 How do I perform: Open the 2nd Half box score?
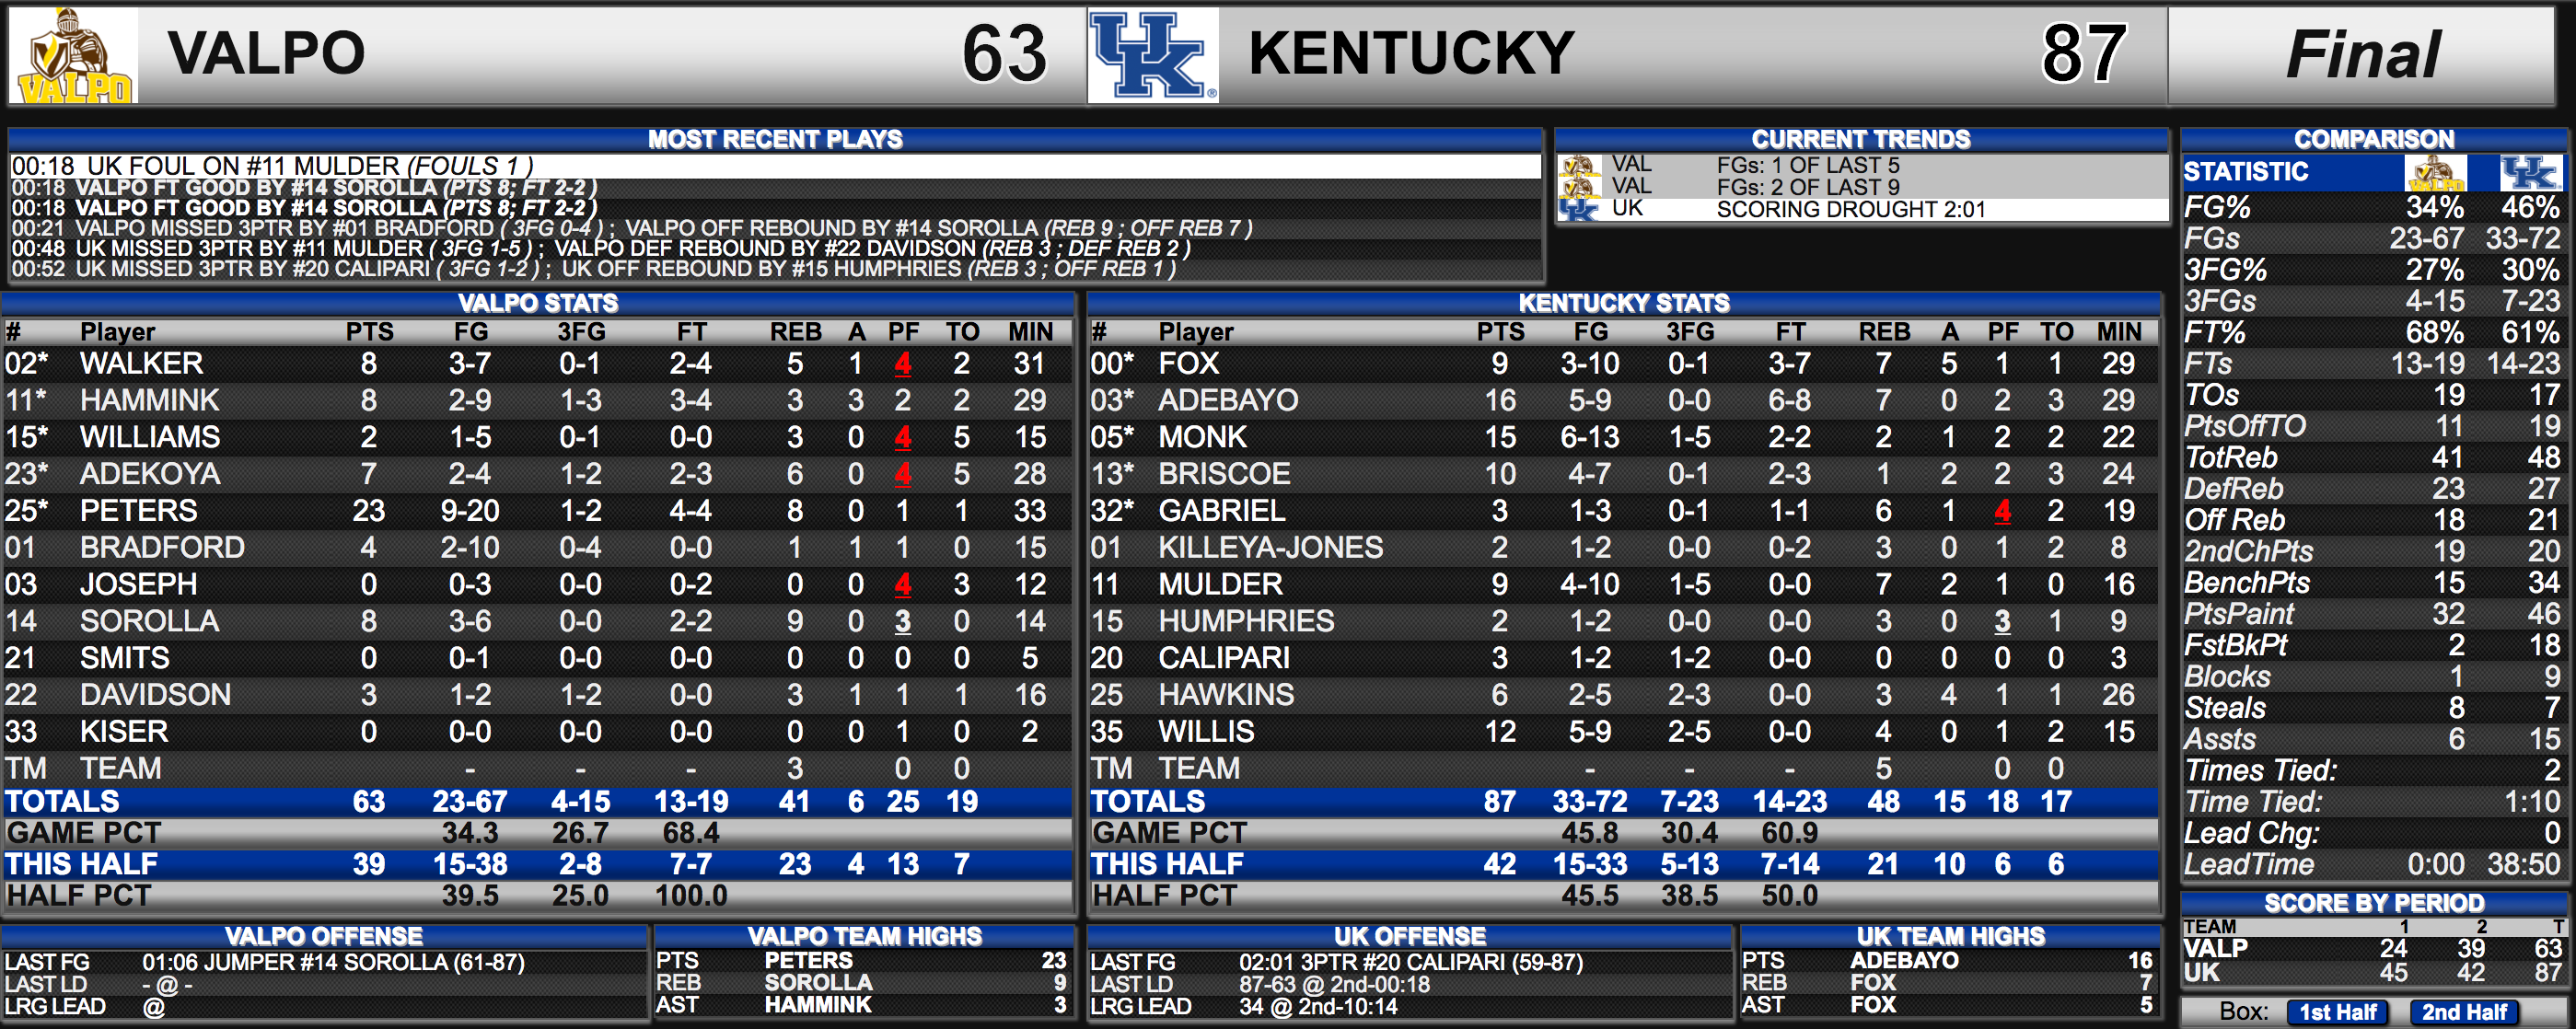pos(2464,1012)
